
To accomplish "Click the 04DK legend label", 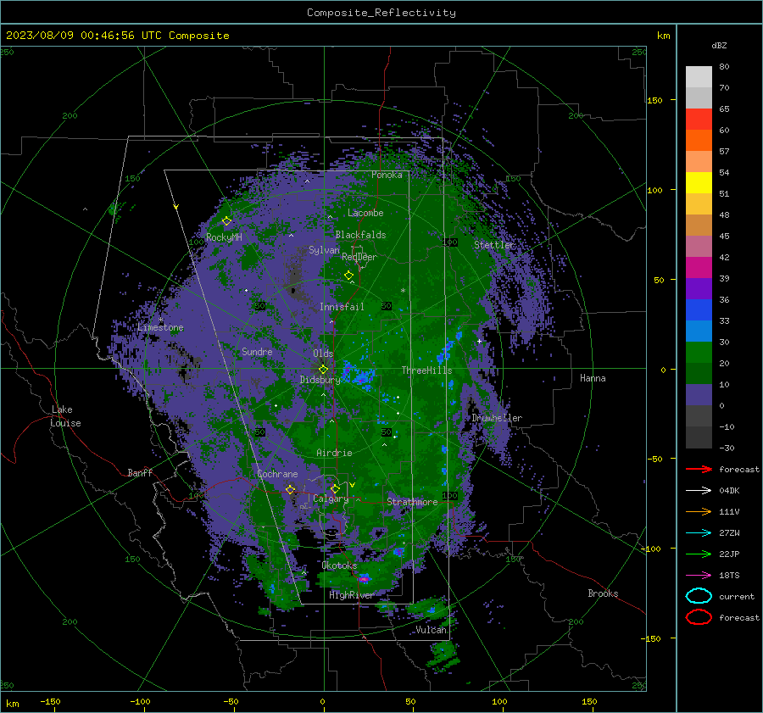I will point(729,490).
